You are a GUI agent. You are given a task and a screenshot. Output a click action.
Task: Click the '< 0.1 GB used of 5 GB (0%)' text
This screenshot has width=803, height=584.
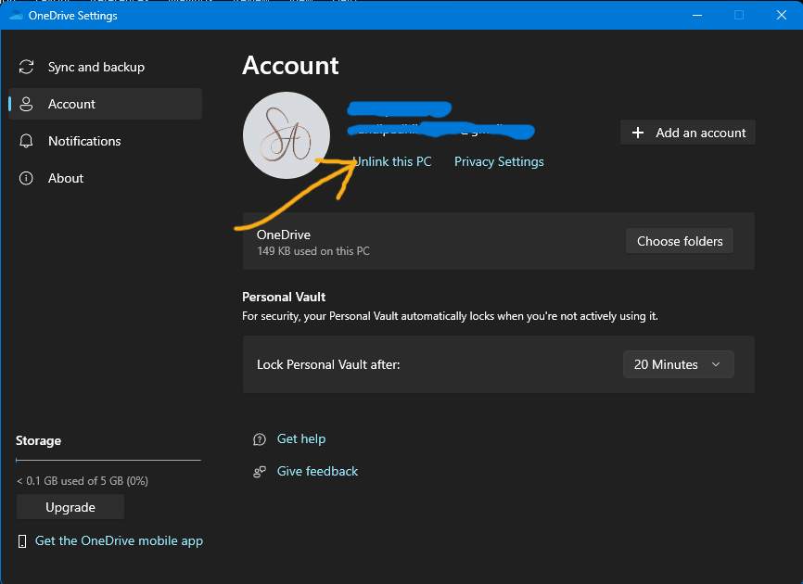coord(83,481)
